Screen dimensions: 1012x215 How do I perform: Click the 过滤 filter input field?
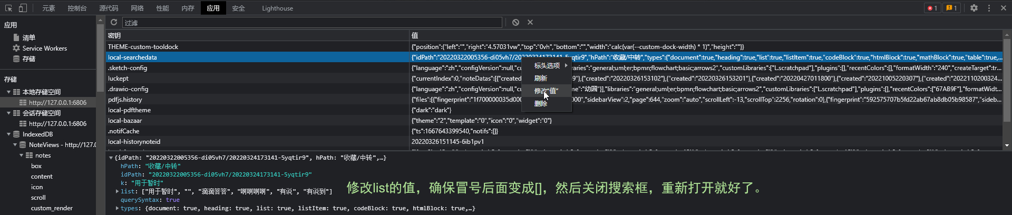tap(312, 23)
